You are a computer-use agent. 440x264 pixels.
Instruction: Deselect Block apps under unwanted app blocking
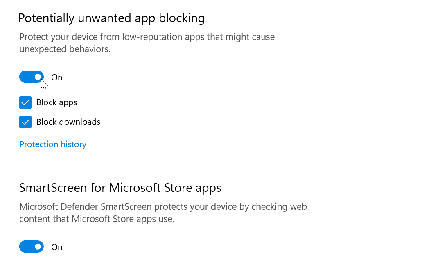pos(25,102)
